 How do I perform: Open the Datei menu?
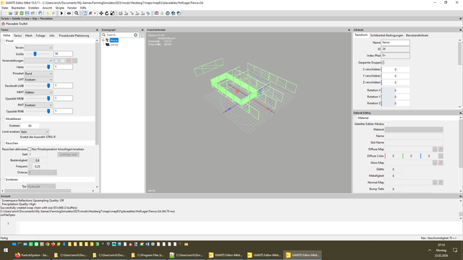pos(5,8)
